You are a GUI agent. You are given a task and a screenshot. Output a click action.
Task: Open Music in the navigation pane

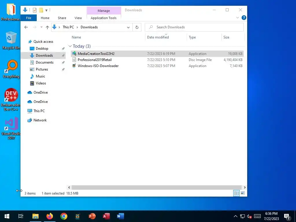40,76
